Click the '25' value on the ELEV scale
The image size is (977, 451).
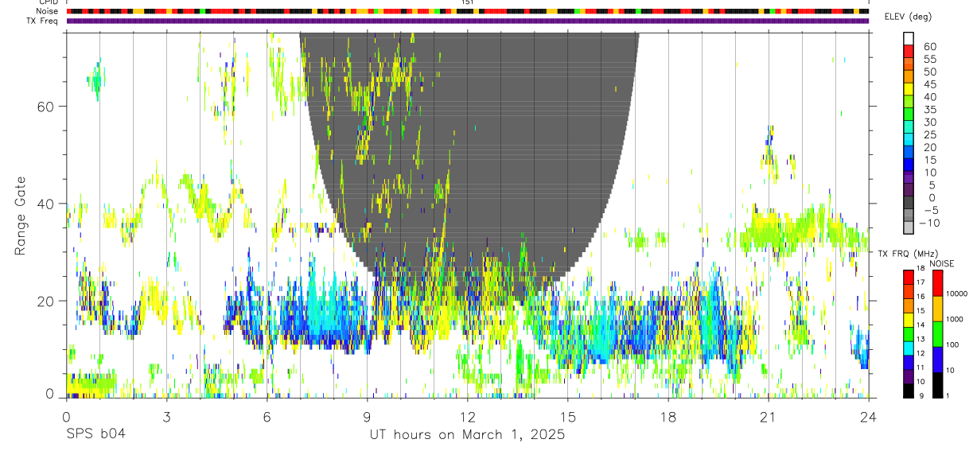[x=929, y=135]
